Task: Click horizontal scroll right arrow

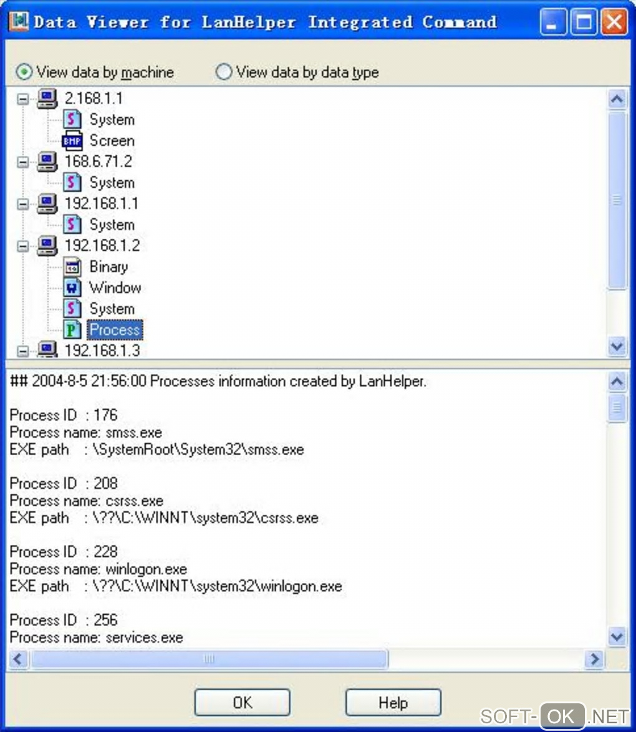Action: click(594, 658)
